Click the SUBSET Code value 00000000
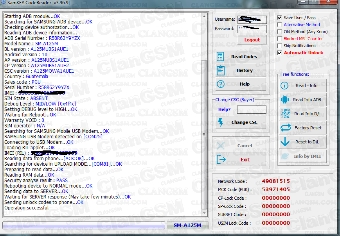Viewport: 340px width, 236px height. pyautogui.click(x=276, y=215)
